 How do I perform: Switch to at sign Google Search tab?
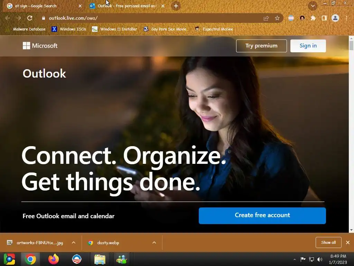[44, 6]
